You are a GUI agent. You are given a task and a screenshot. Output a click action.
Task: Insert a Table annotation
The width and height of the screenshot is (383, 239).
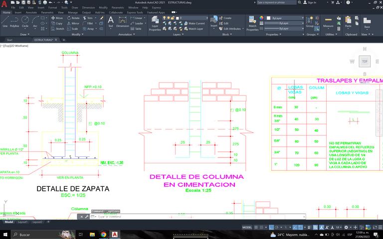tap(136, 29)
